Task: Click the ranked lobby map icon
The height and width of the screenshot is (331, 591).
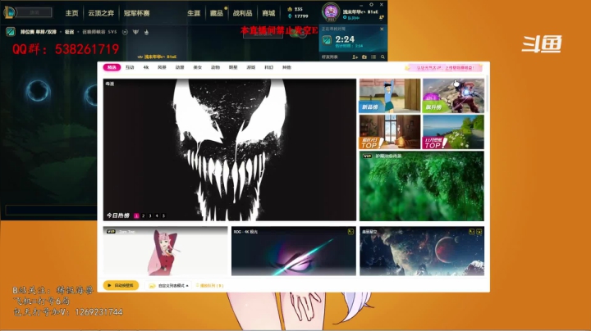Action: 11,32
